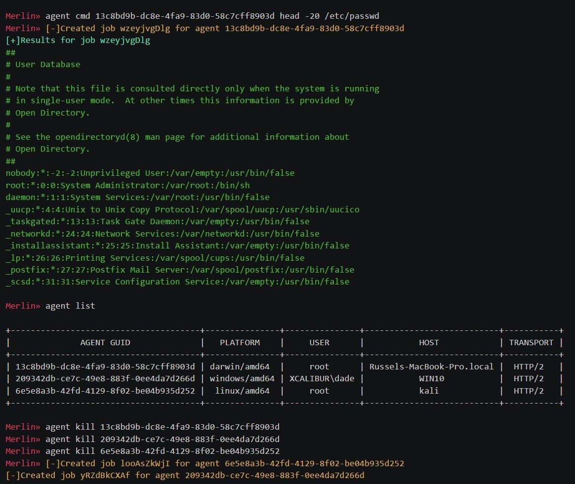Click GUID 13c8bd9b in the agent table
This screenshot has width=575, height=484.
[105, 366]
